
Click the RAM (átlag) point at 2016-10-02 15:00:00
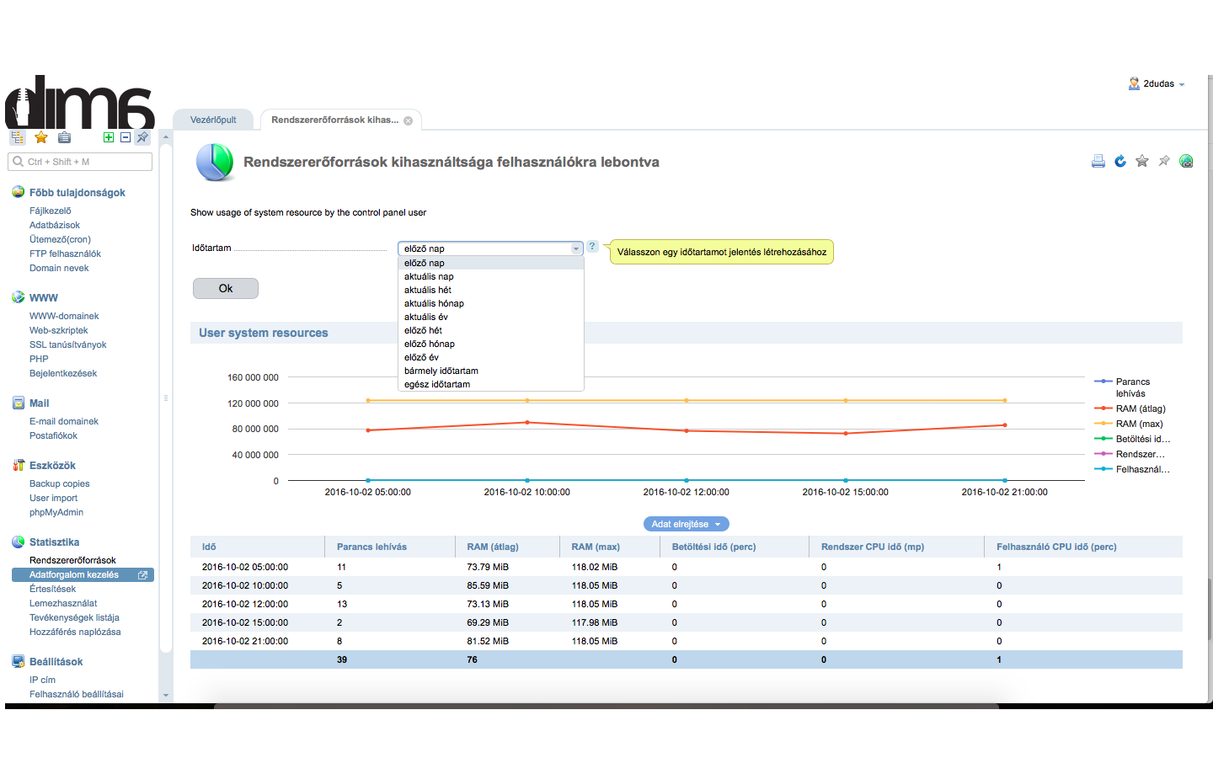point(846,433)
